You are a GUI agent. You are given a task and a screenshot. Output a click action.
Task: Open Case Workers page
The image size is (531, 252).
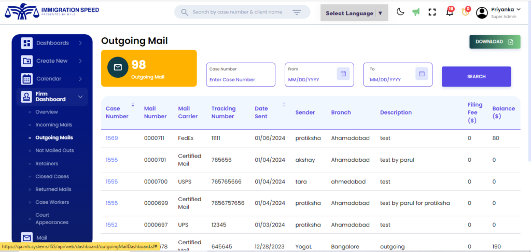click(x=52, y=202)
